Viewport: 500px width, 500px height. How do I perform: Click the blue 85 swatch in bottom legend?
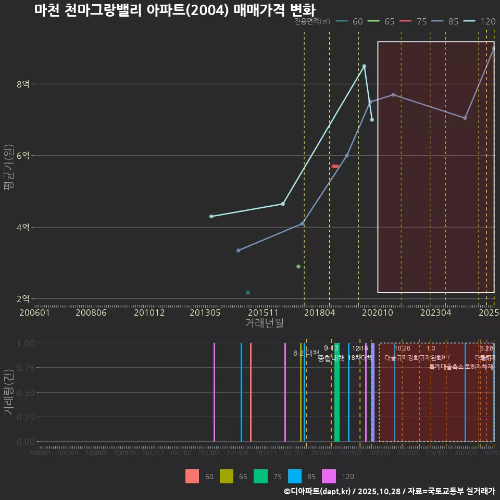pos(295,477)
